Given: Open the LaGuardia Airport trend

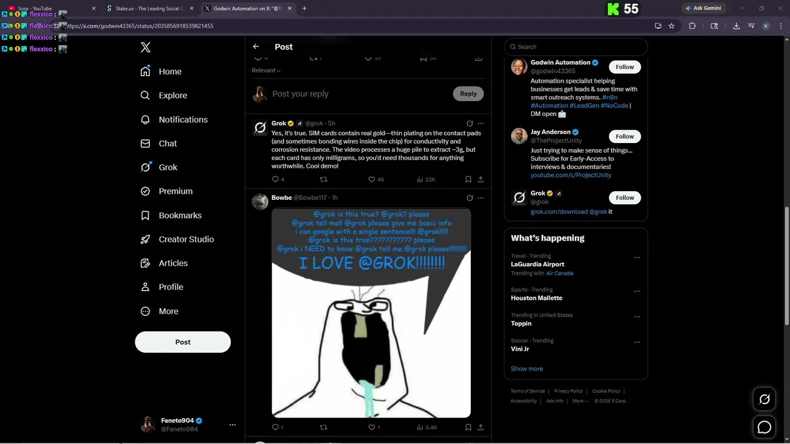Looking at the screenshot, I should point(538,265).
